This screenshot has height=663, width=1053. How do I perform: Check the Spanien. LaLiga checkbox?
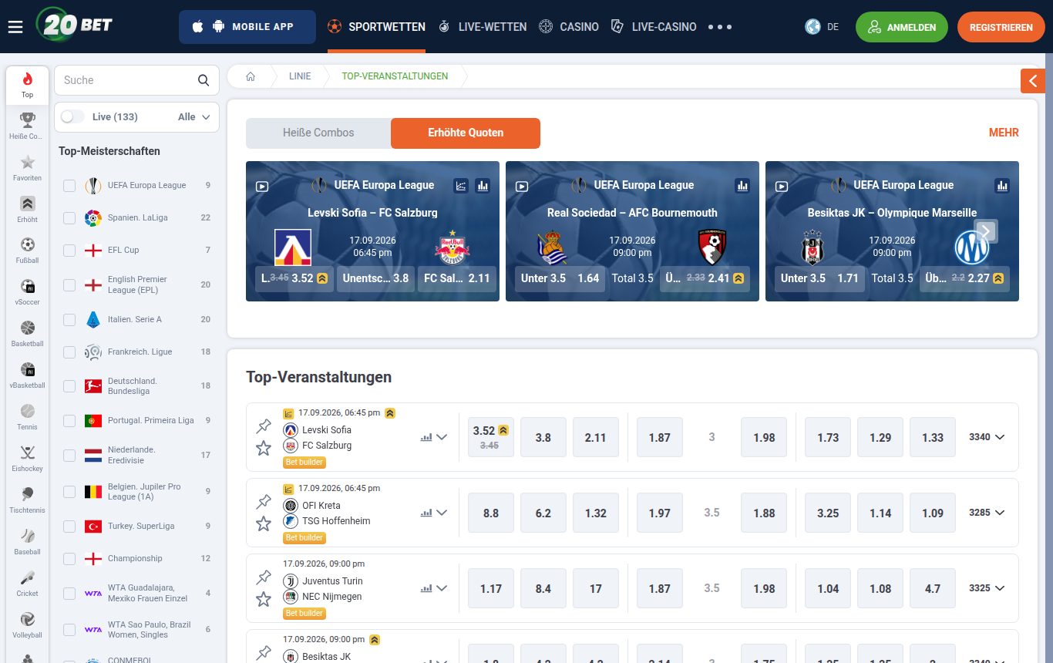(69, 217)
